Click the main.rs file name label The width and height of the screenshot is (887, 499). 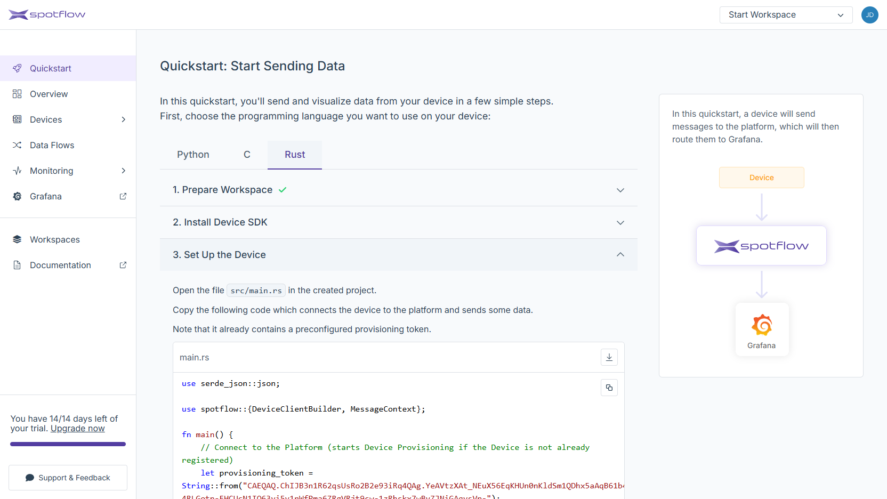(x=194, y=357)
